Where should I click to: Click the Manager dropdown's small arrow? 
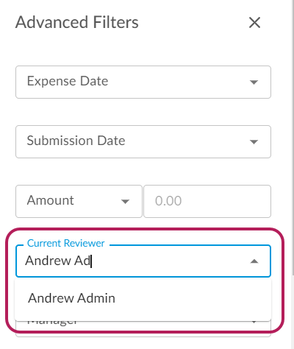pyautogui.click(x=254, y=322)
